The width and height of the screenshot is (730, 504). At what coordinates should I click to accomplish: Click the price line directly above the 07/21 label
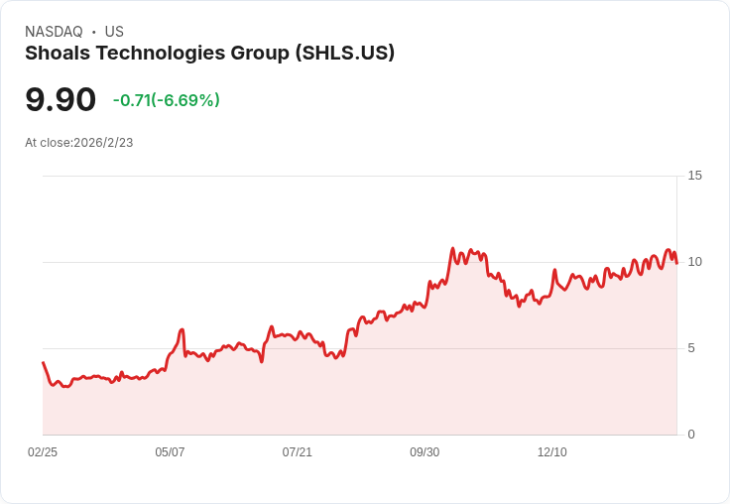[297, 335]
